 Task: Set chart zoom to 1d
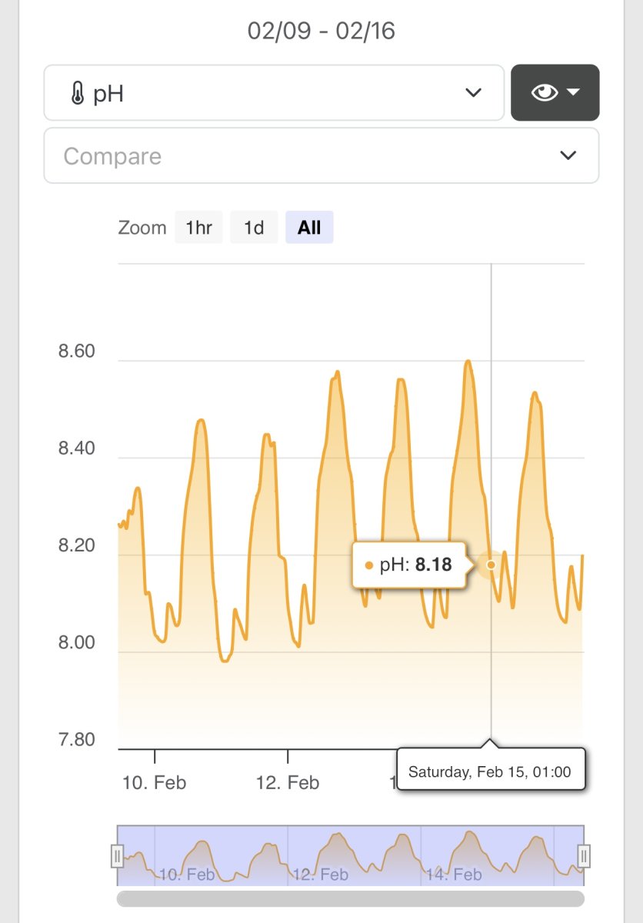(254, 228)
